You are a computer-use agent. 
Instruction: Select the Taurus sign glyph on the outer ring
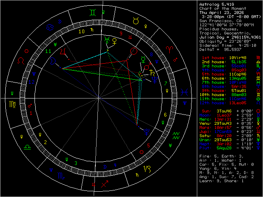pos(136,21)
